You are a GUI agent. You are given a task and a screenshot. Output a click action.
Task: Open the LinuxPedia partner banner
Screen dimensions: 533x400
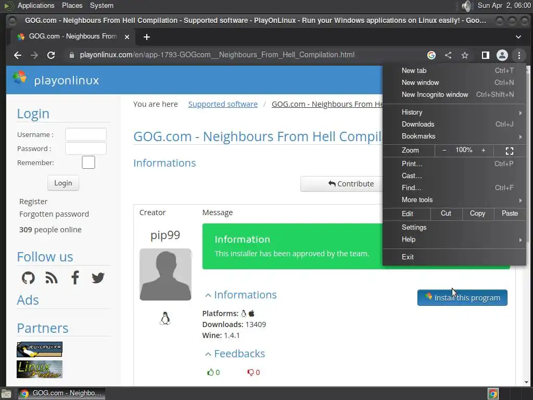click(40, 369)
